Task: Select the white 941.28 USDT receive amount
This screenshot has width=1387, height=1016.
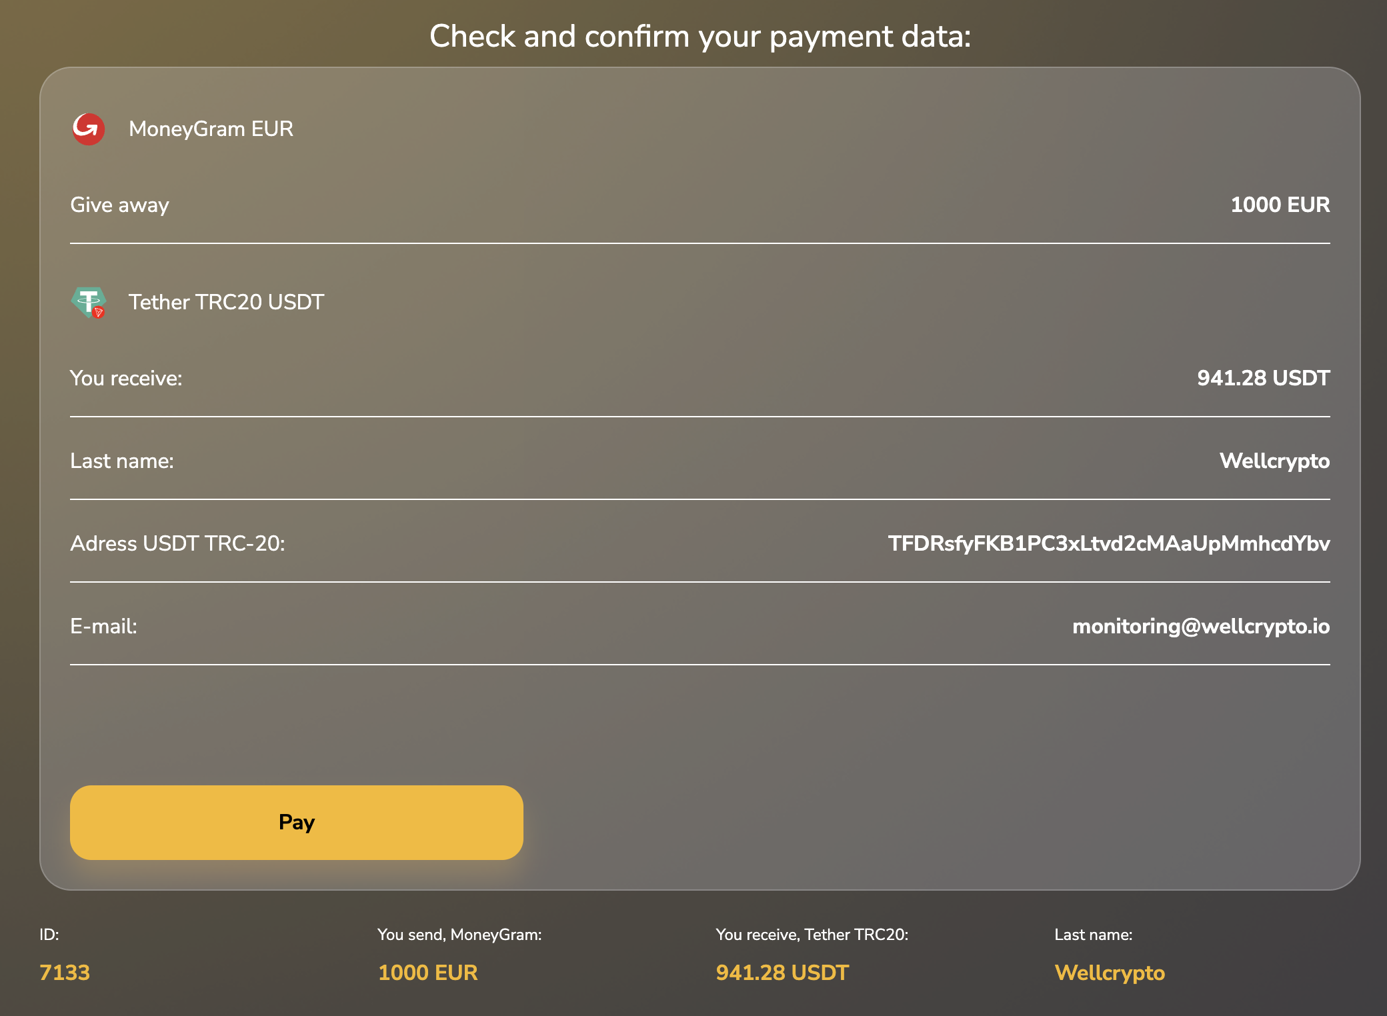Action: (x=1263, y=378)
